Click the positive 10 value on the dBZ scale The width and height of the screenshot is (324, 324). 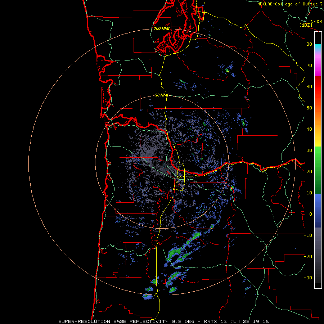point(309,193)
